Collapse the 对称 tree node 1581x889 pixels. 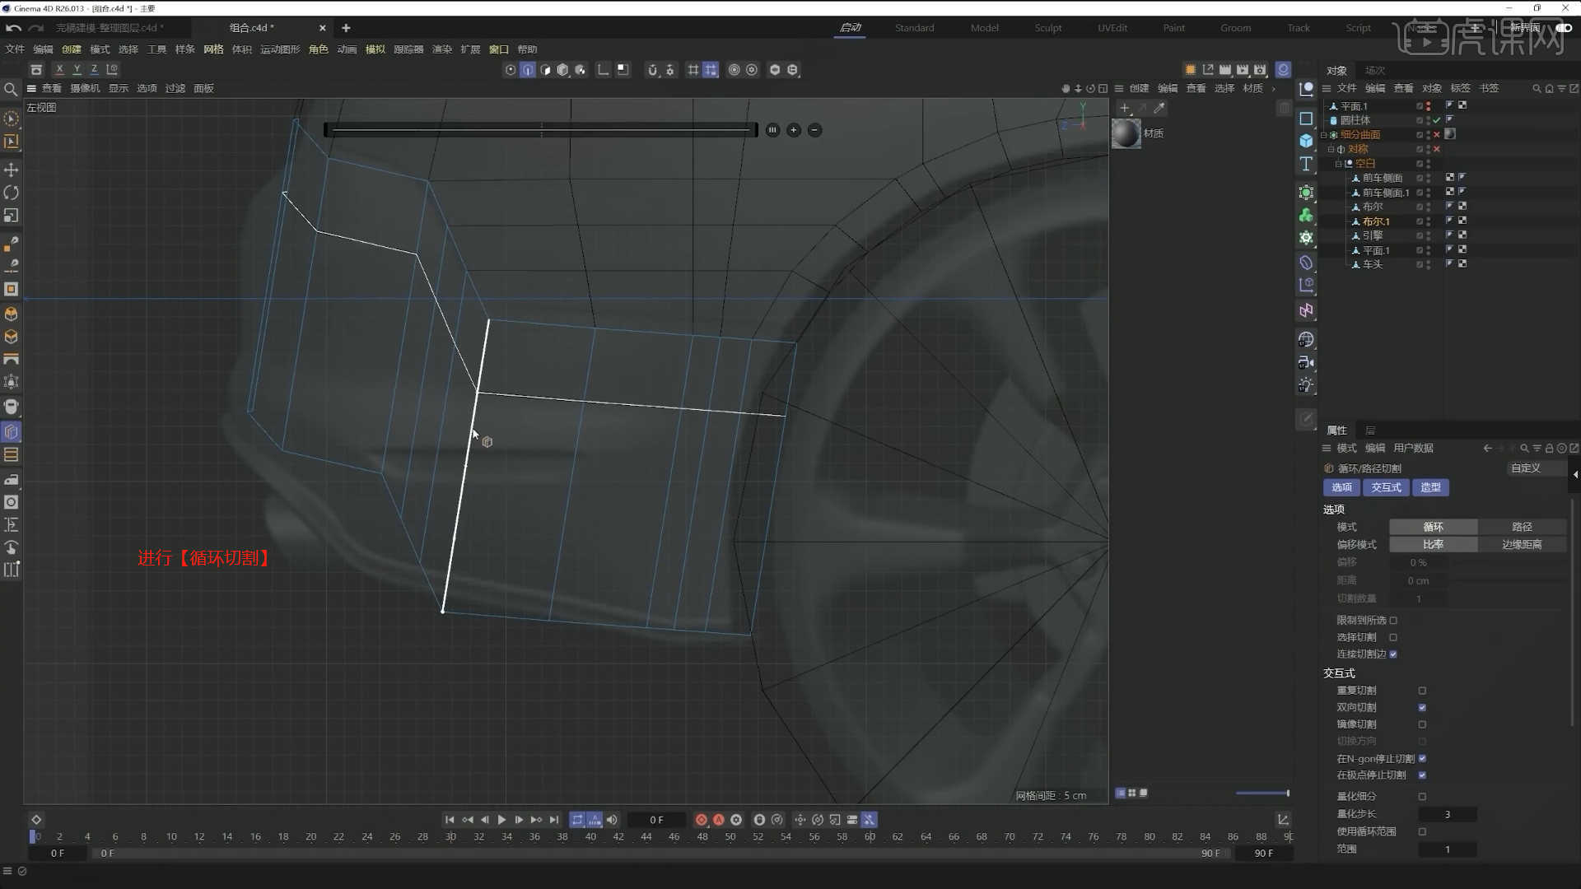1331,149
